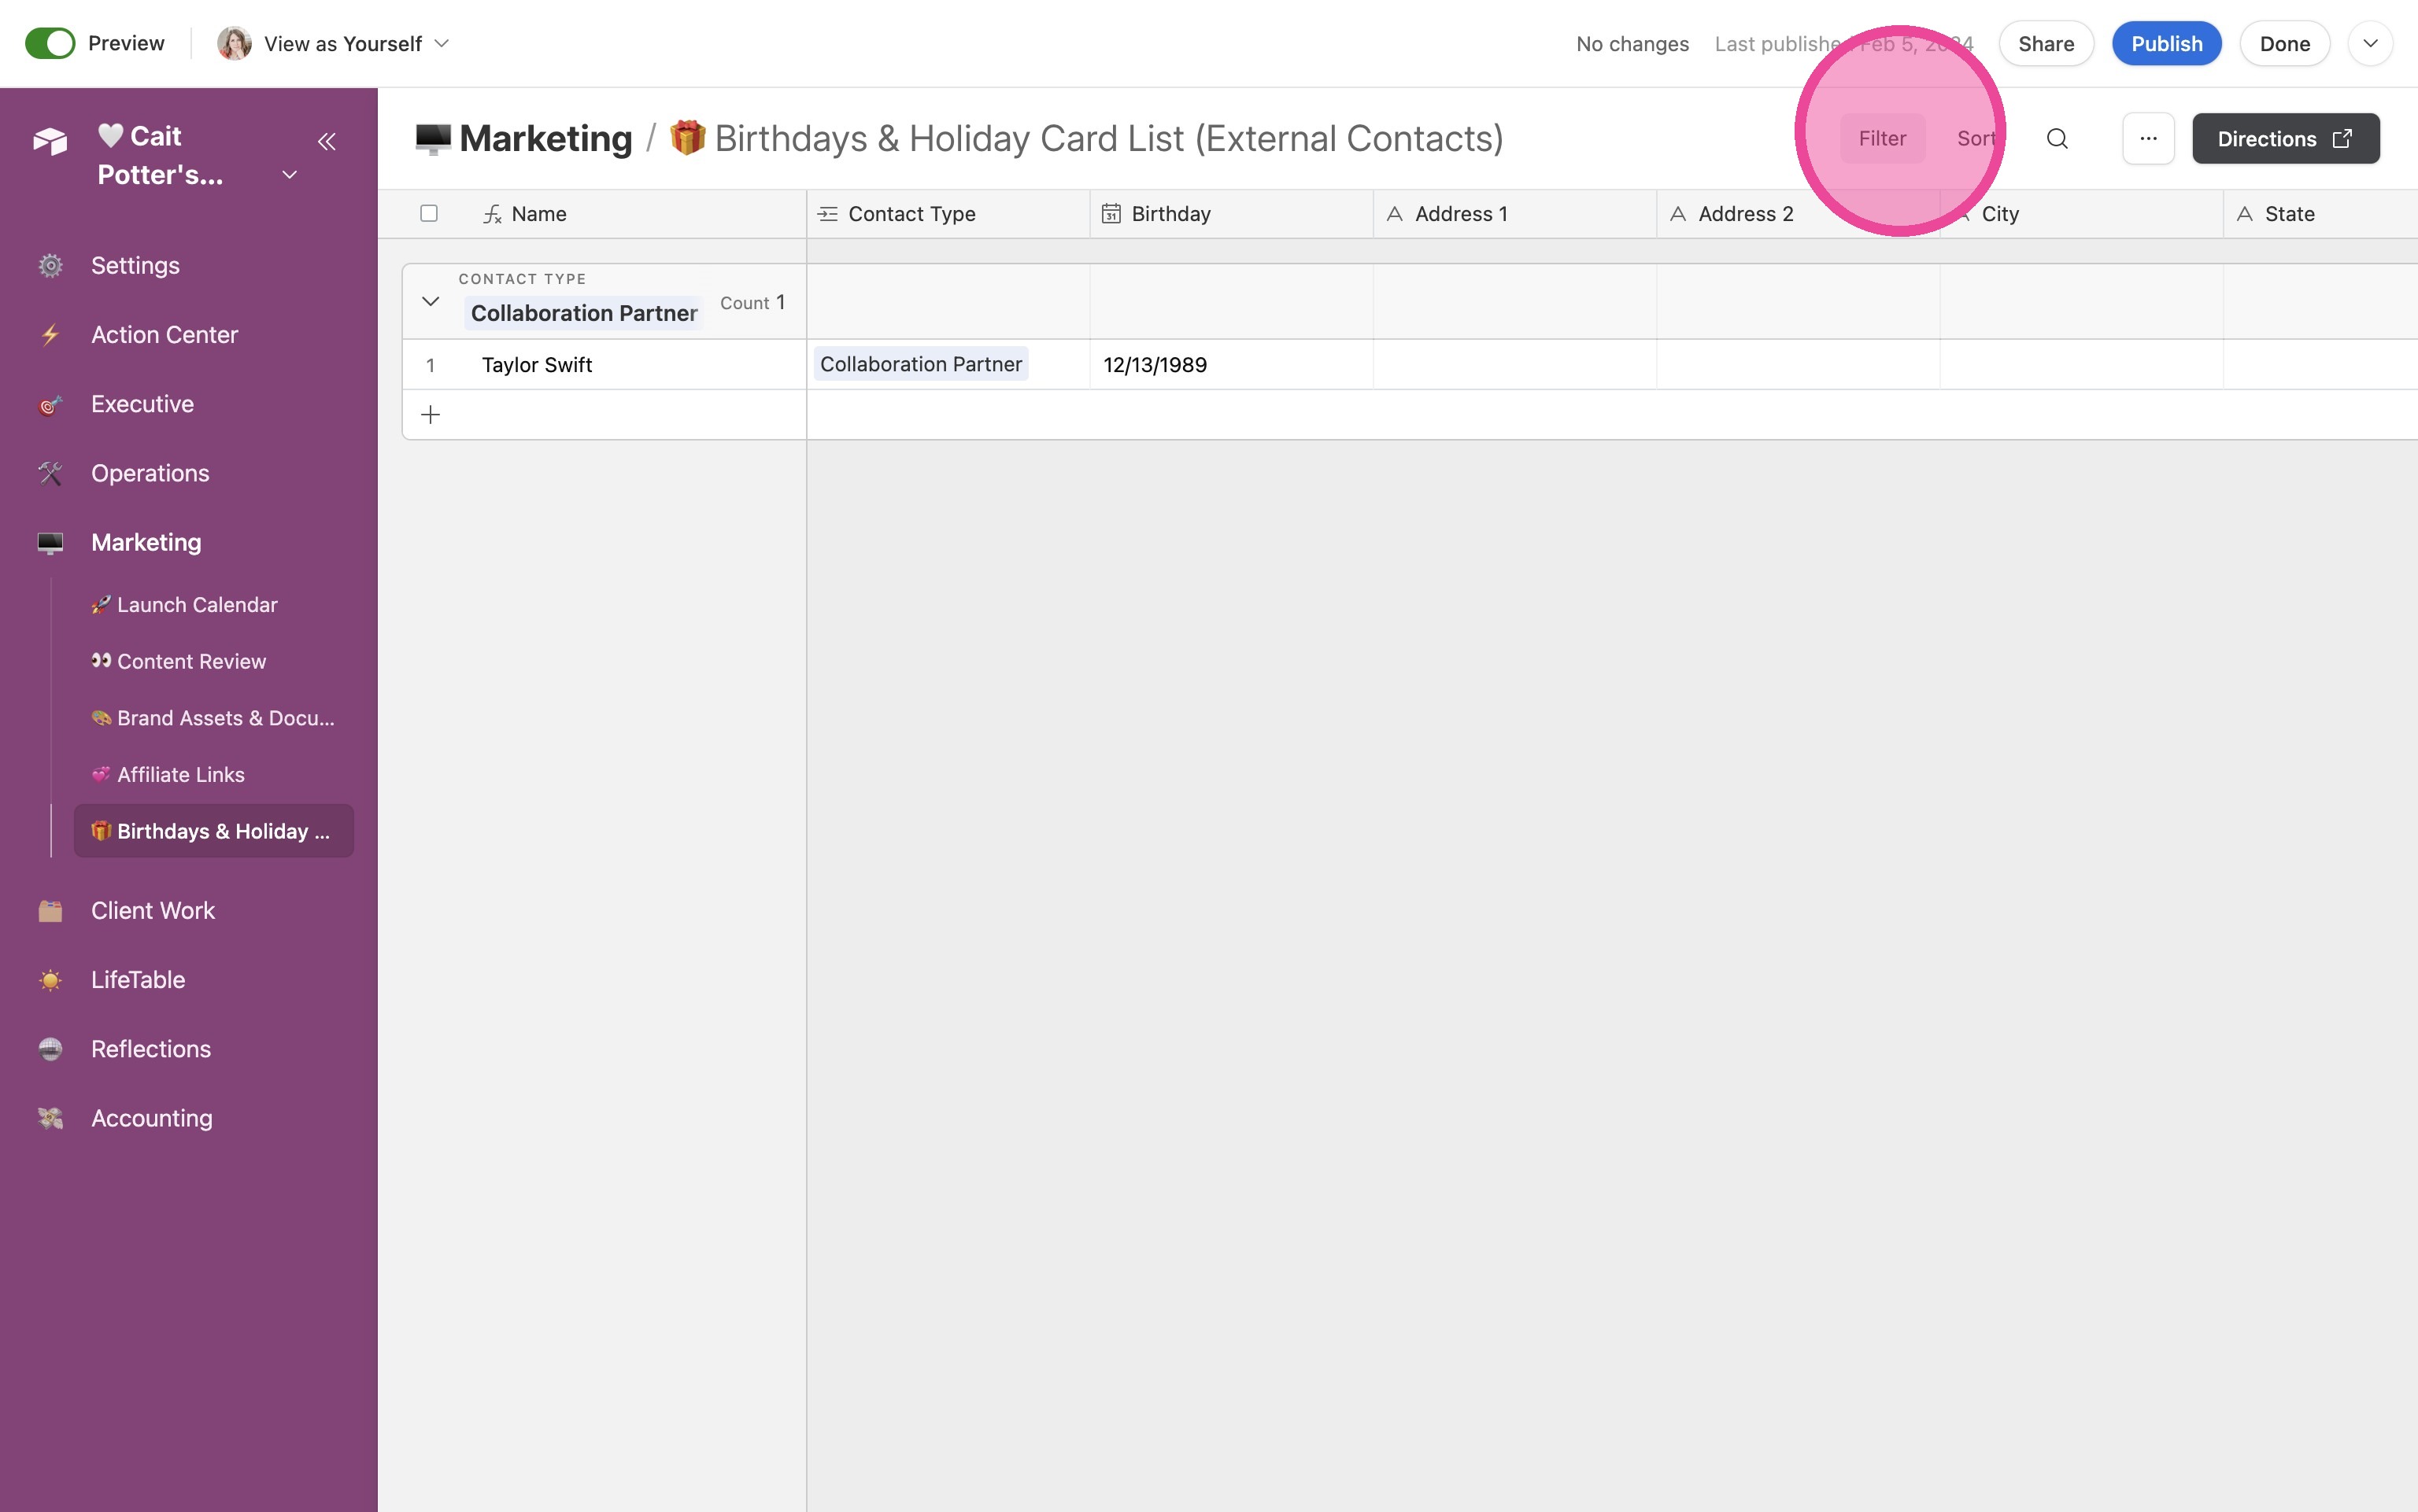Viewport: 2418px width, 1512px height.
Task: Open the View as Yourself dropdown
Action: point(333,43)
